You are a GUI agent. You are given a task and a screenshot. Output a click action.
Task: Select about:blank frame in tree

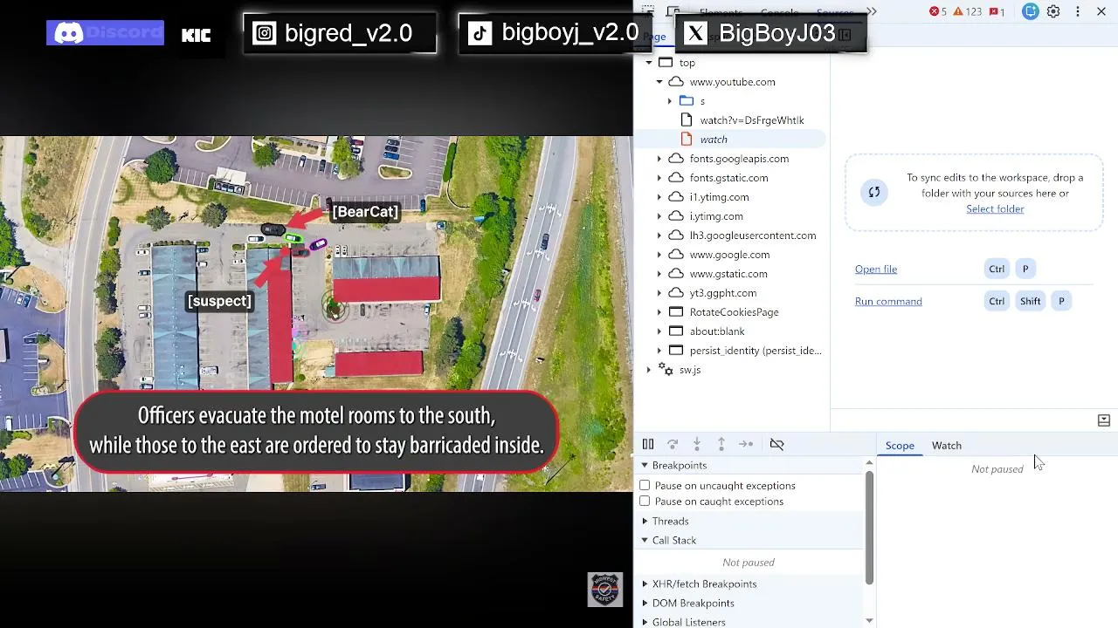coord(717,331)
